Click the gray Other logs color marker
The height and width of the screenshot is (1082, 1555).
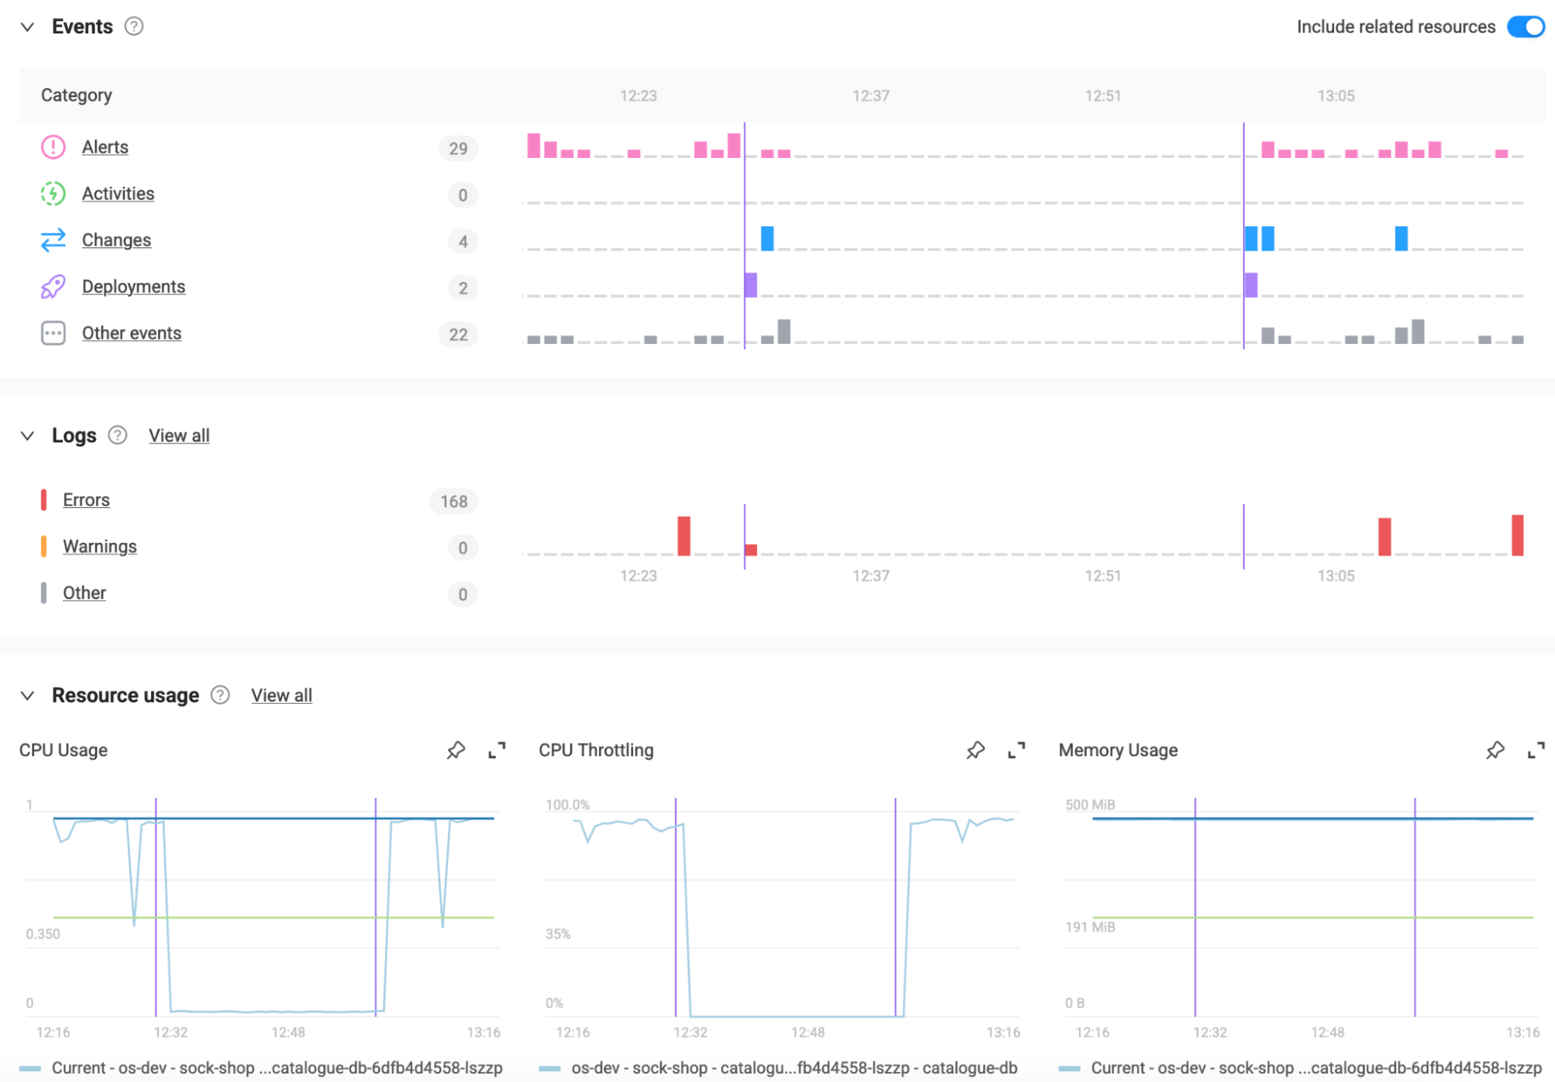tap(44, 594)
